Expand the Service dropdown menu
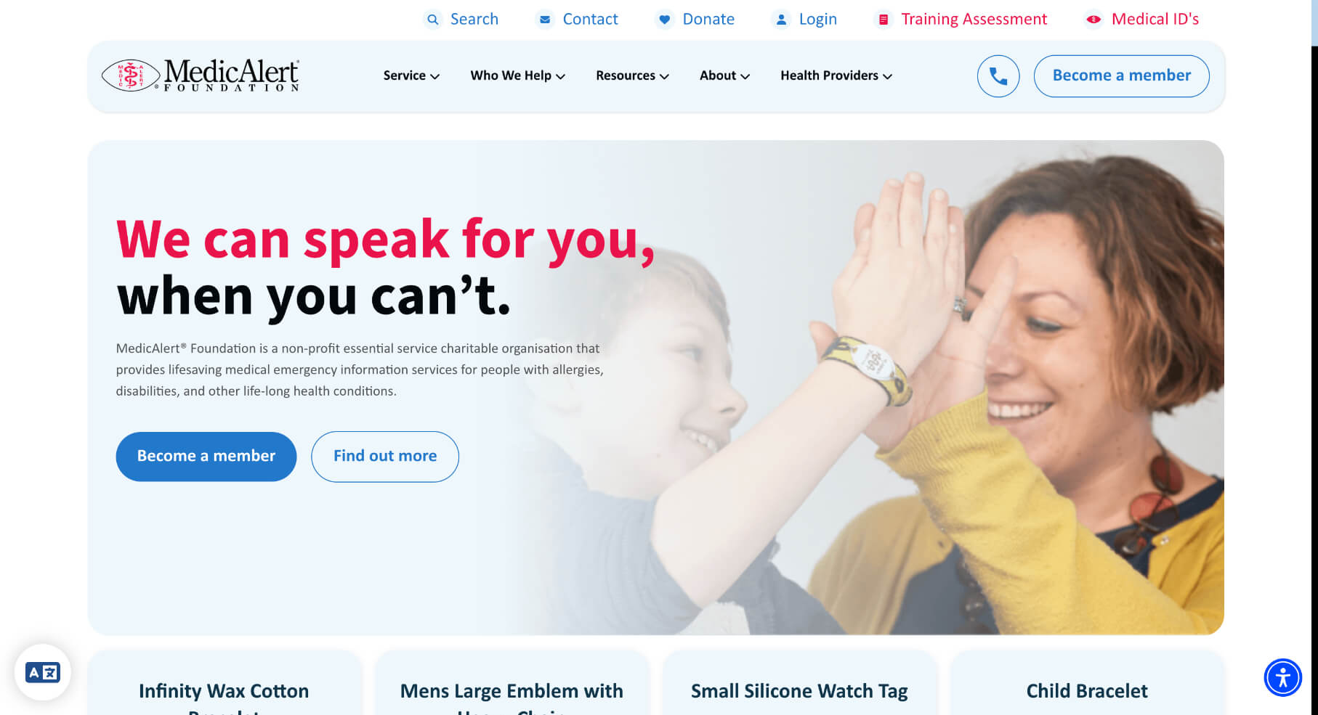1318x715 pixels. pos(411,75)
